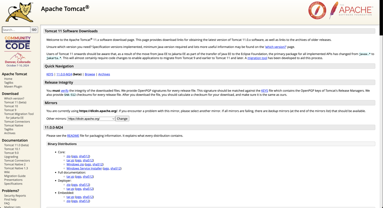Open Tomcat Migration Tool for Jakarta EE
This screenshot has height=208, width=383.
click(x=19, y=116)
